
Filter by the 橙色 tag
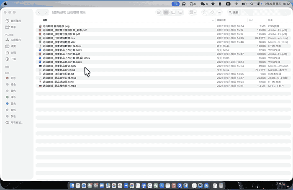tap(13, 85)
